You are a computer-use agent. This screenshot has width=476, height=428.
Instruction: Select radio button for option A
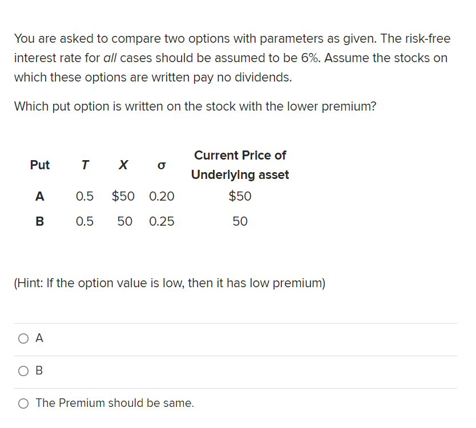(23, 338)
